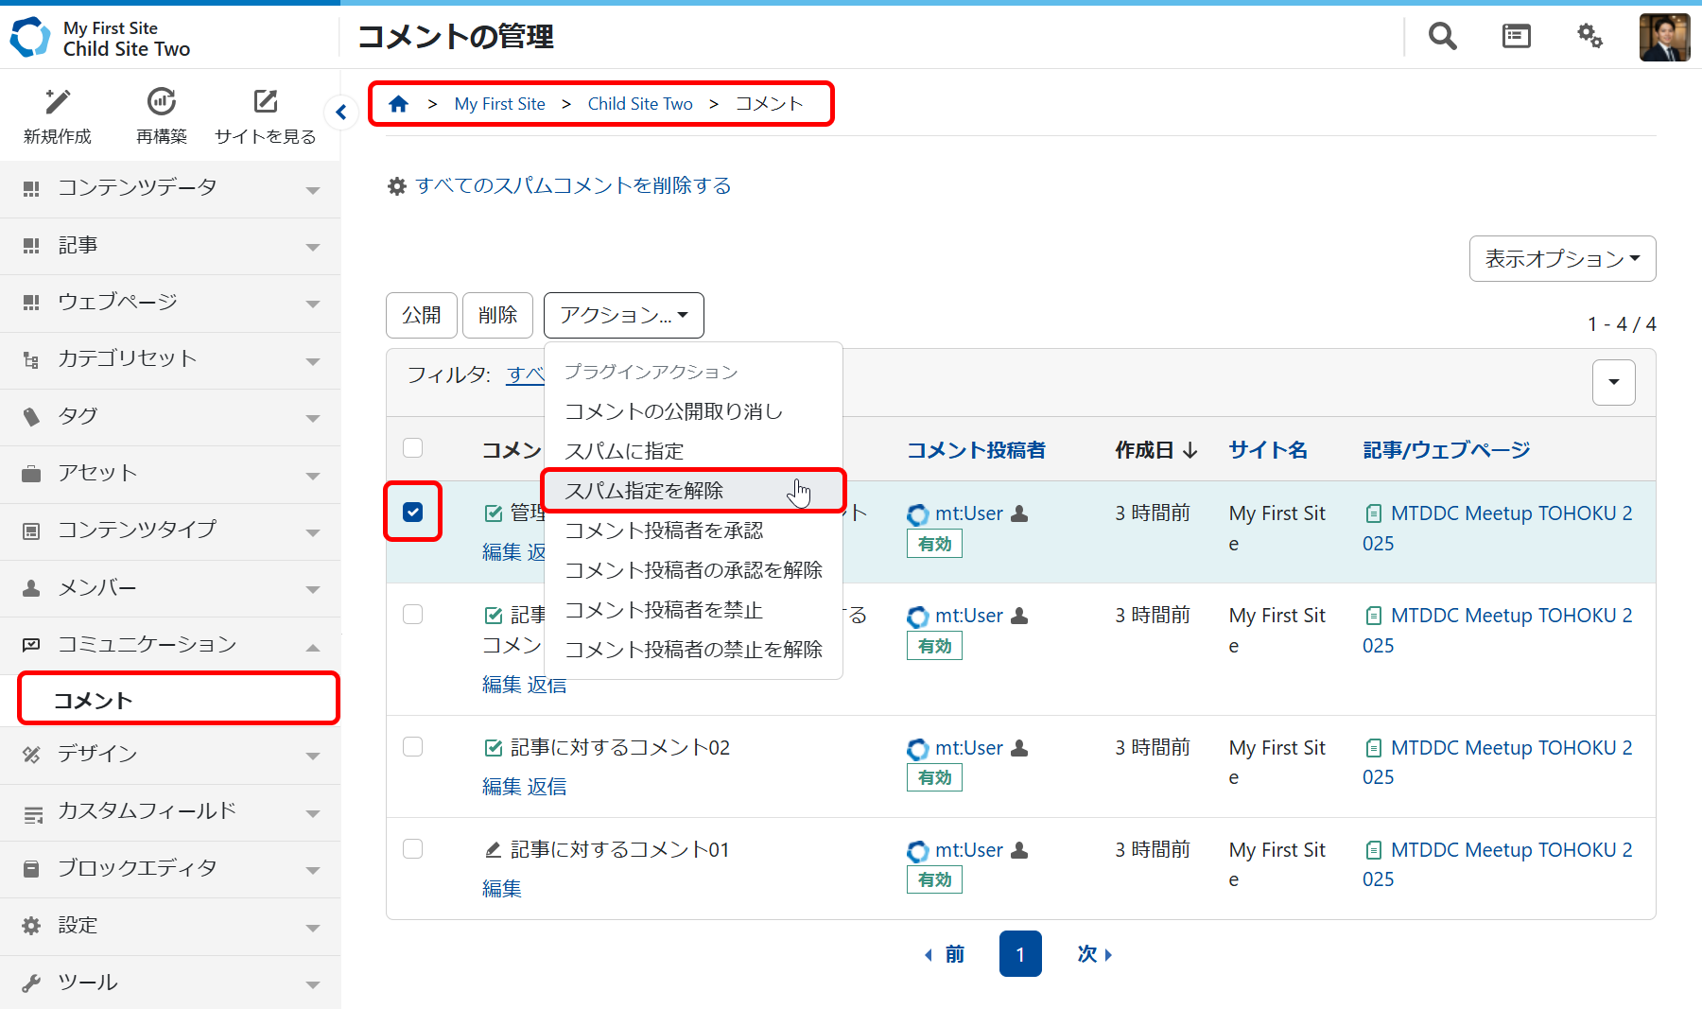Click the activity feed icon in header
Screen dimensions: 1702x1009
coord(1516,37)
